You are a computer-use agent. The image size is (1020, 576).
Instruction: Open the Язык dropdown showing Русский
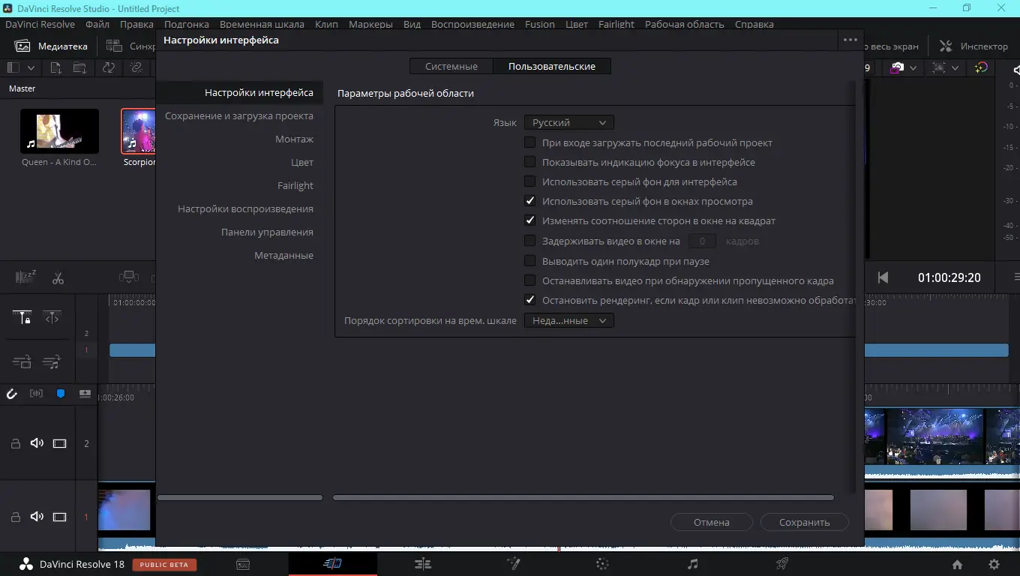568,121
